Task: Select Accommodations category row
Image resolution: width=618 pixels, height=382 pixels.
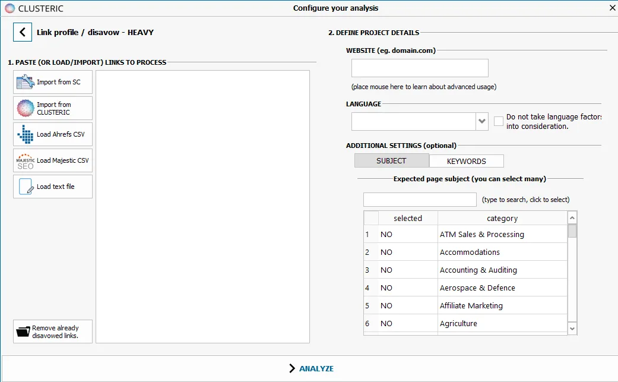Action: click(502, 252)
